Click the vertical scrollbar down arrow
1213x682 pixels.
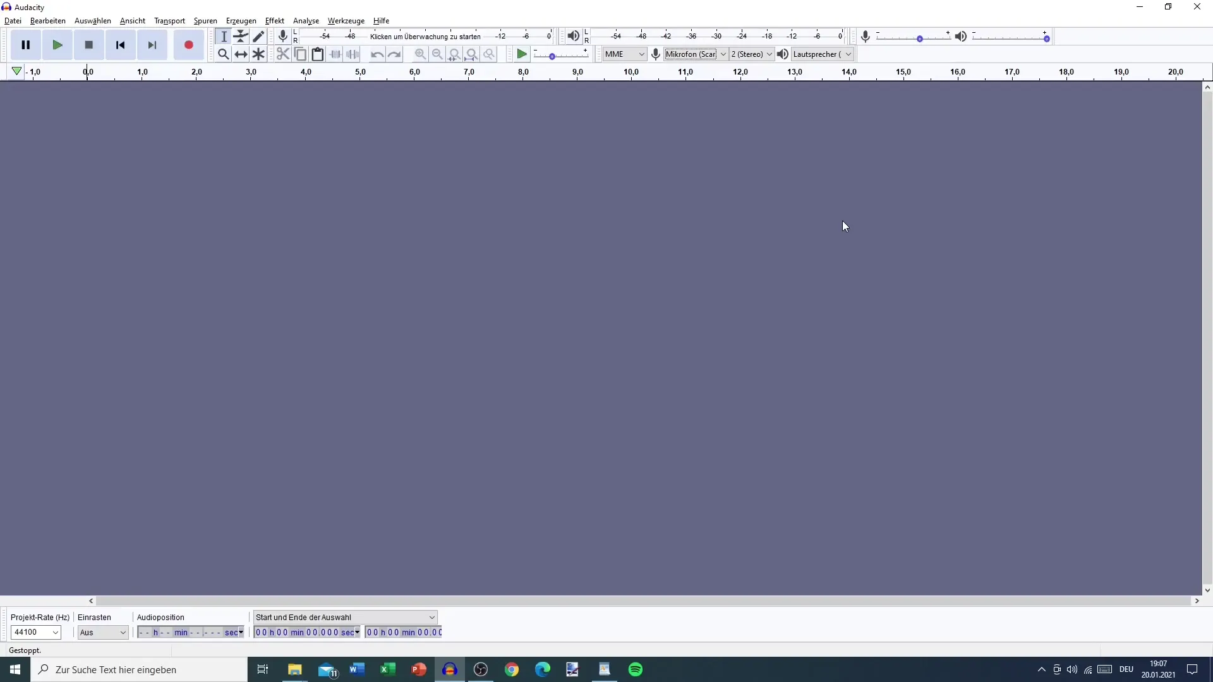[x=1207, y=590]
